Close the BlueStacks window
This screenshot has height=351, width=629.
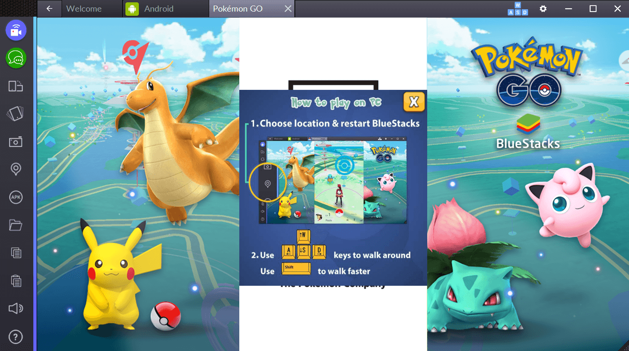coord(617,9)
